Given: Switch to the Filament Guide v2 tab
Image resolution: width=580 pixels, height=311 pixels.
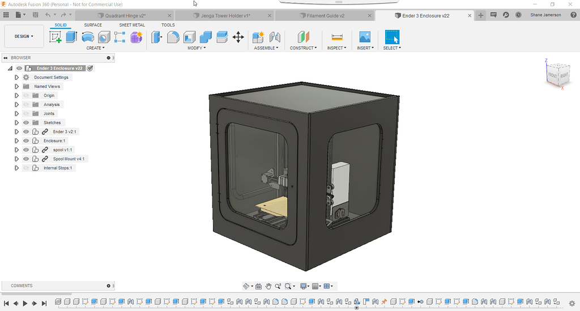Looking at the screenshot, I should click(x=325, y=16).
